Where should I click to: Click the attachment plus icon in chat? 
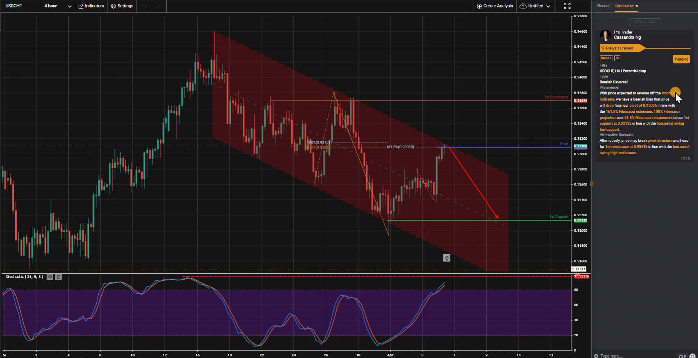pyautogui.click(x=596, y=356)
